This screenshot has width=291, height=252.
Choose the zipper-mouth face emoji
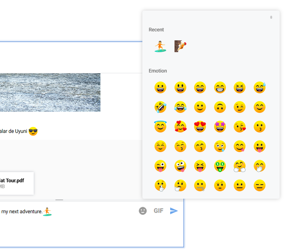[x=200, y=186]
